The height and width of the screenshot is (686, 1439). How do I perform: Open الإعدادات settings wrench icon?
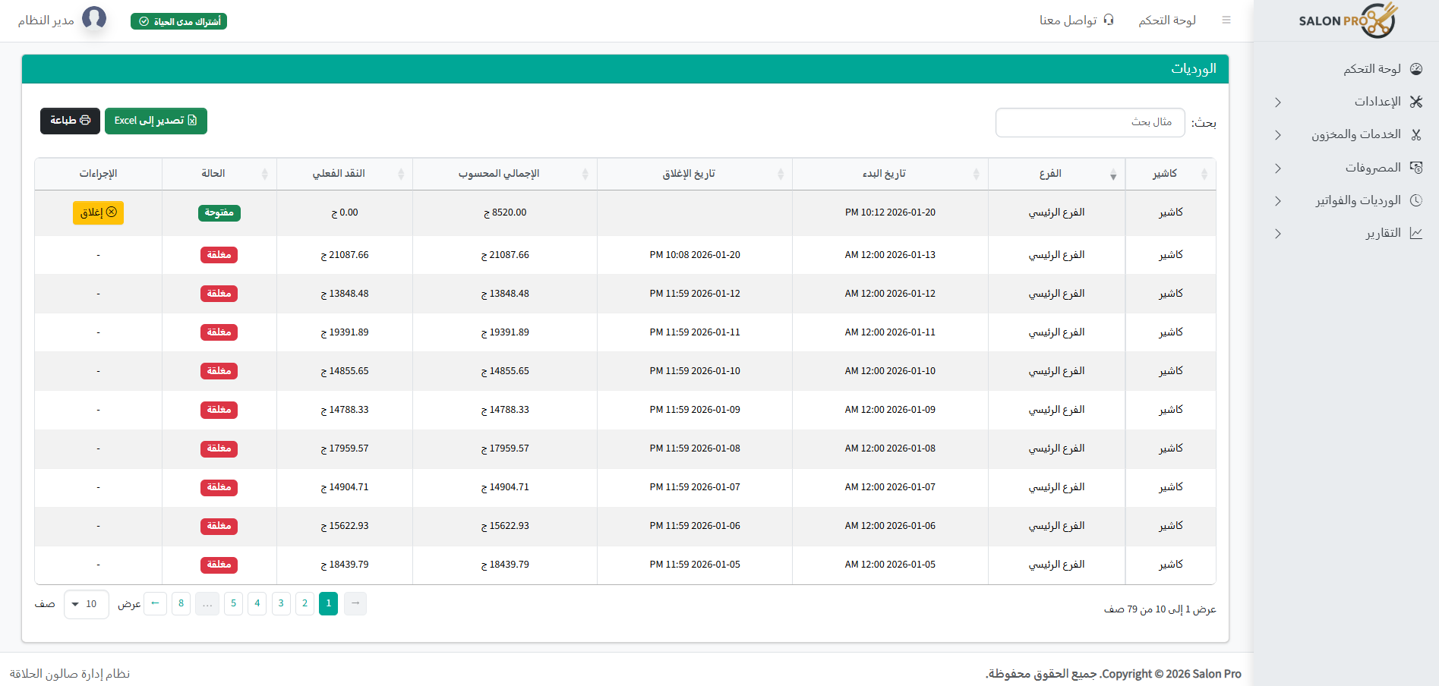click(x=1416, y=101)
